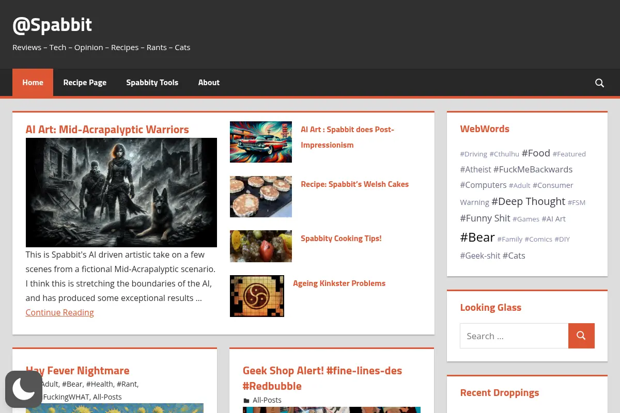Toggle dark mode with the moon icon
The height and width of the screenshot is (413, 620).
tap(24, 389)
